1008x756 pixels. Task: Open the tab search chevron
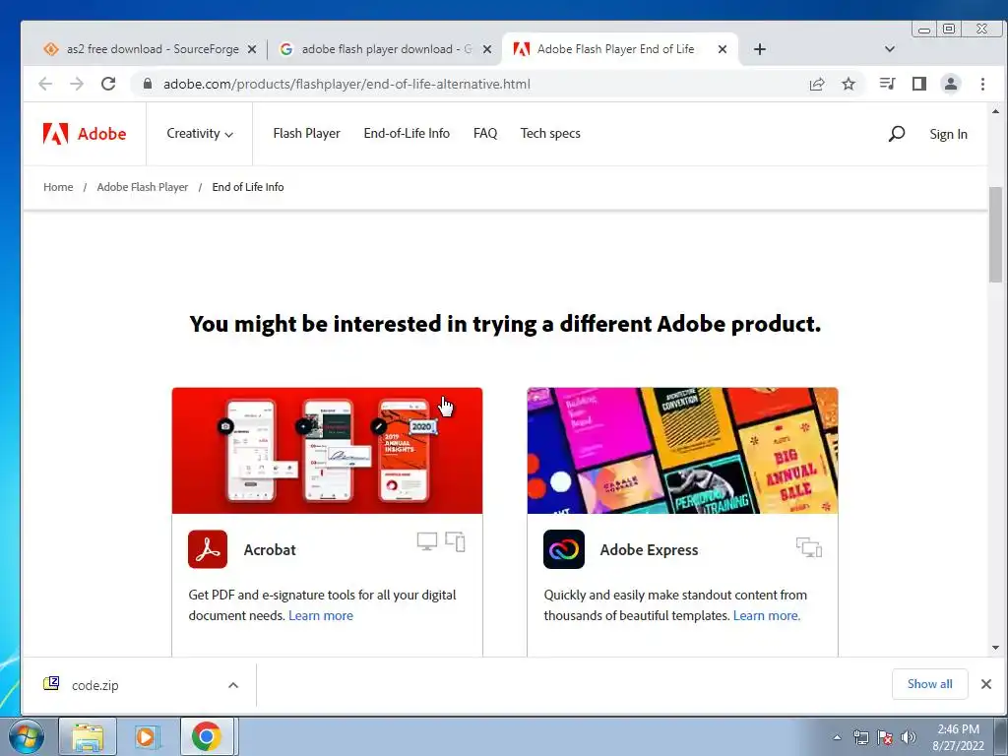(890, 49)
